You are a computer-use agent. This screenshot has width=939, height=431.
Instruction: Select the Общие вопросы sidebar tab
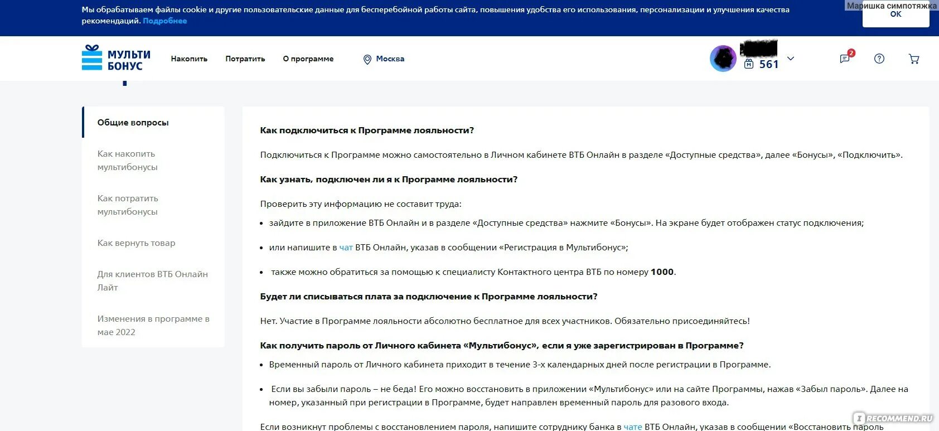click(153, 122)
